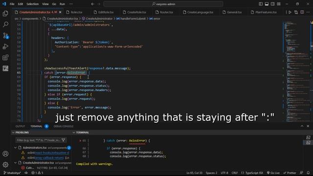Click the UTF-8 encoding status item
The image size is (313, 176).
coord(224,173)
